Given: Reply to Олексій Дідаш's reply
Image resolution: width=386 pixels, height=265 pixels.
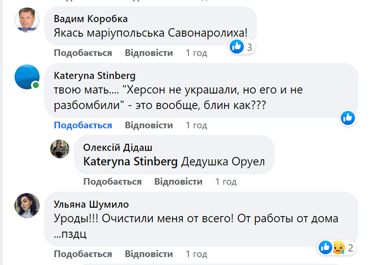Looking at the screenshot, I should 178,181.
